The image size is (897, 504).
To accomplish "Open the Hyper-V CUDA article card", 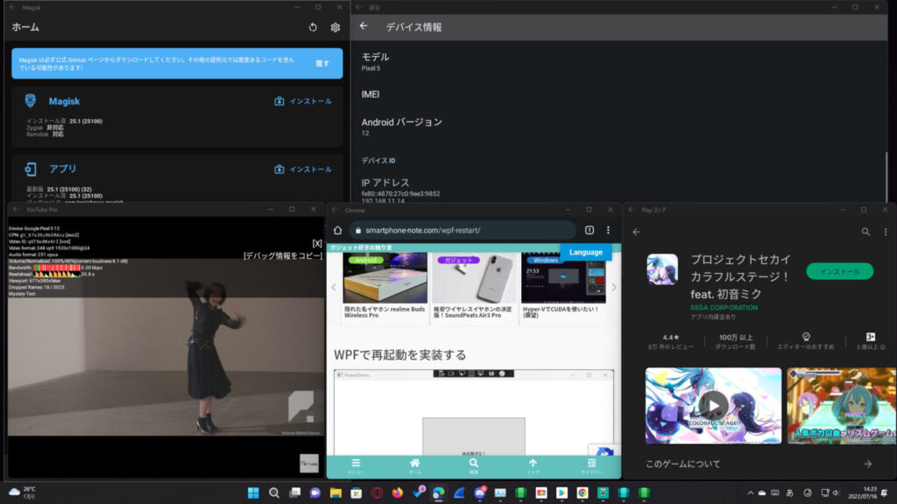I will point(563,287).
